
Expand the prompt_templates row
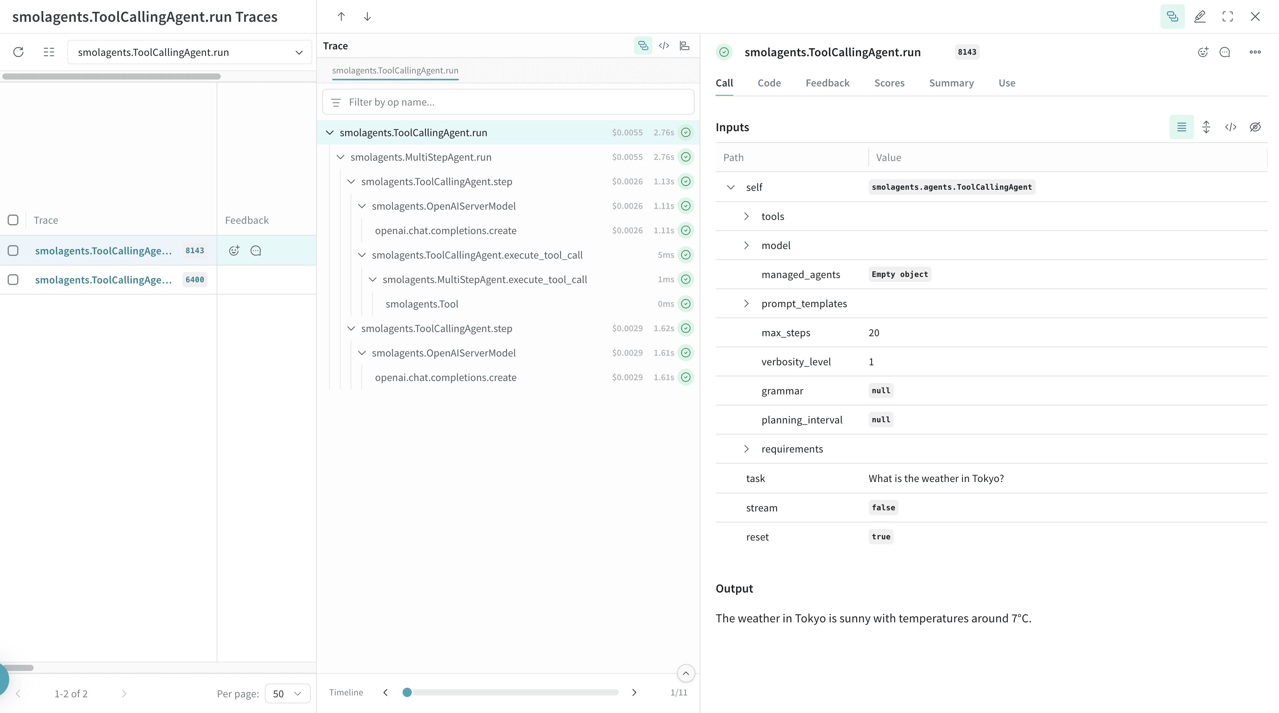[x=746, y=304]
